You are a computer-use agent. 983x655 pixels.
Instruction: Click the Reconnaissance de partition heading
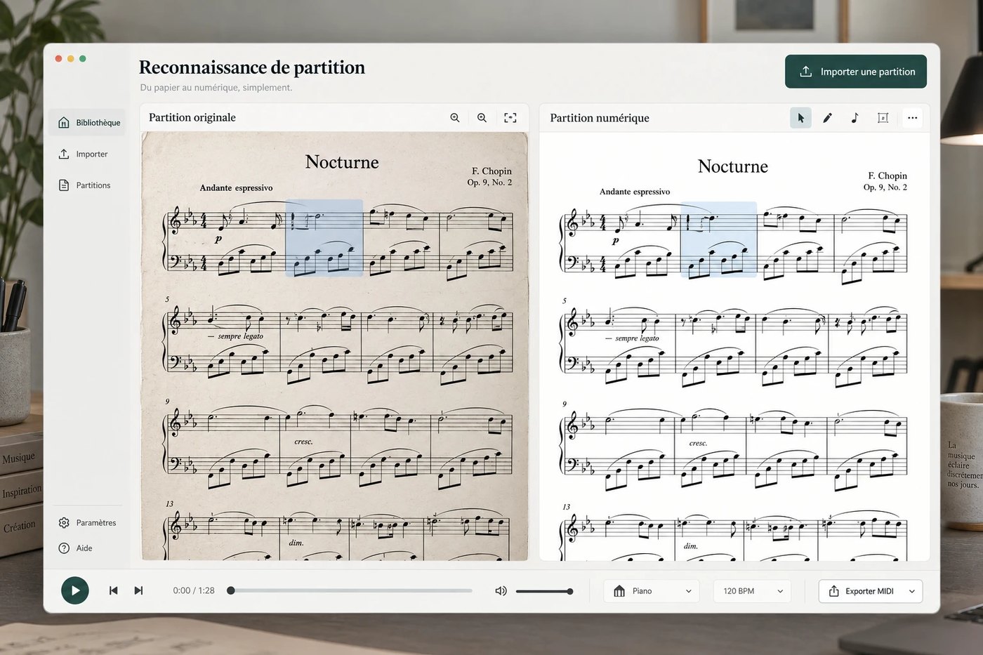coord(252,67)
